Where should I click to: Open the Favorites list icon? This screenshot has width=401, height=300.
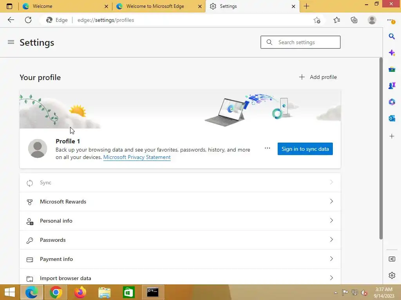point(337,20)
